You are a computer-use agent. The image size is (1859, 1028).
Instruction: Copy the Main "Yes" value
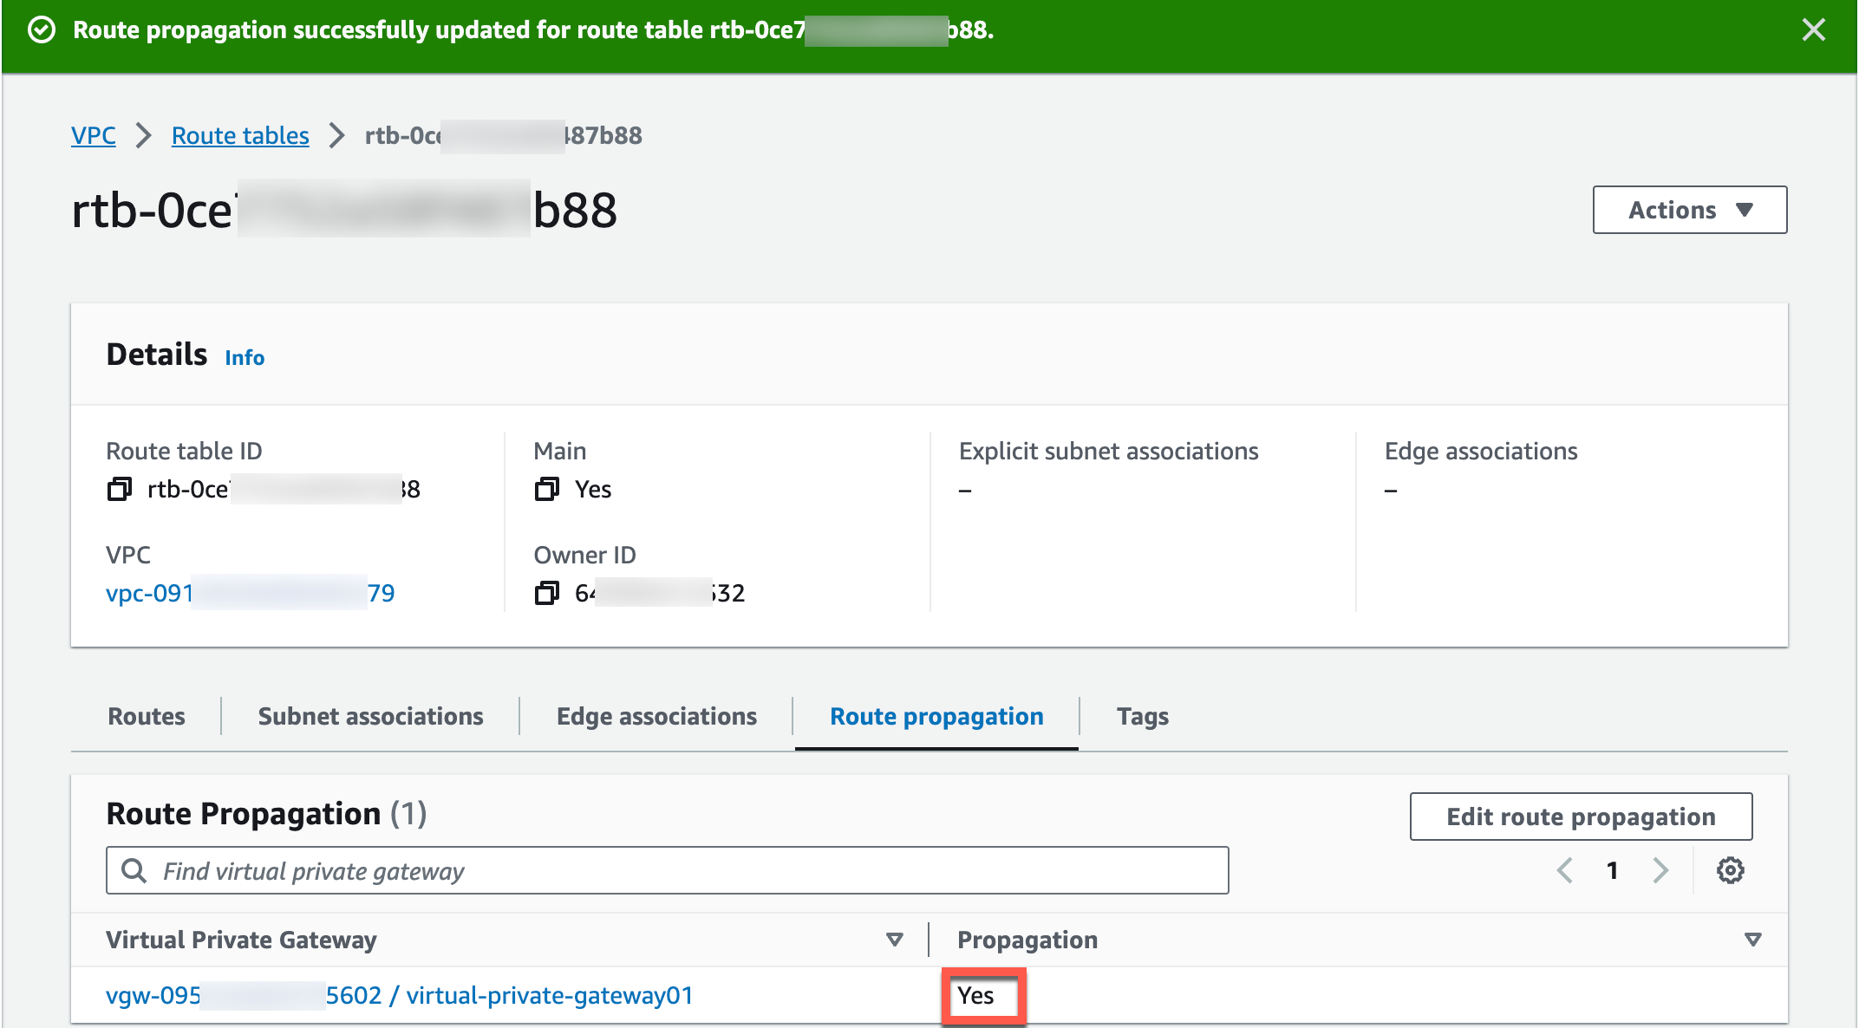point(547,489)
